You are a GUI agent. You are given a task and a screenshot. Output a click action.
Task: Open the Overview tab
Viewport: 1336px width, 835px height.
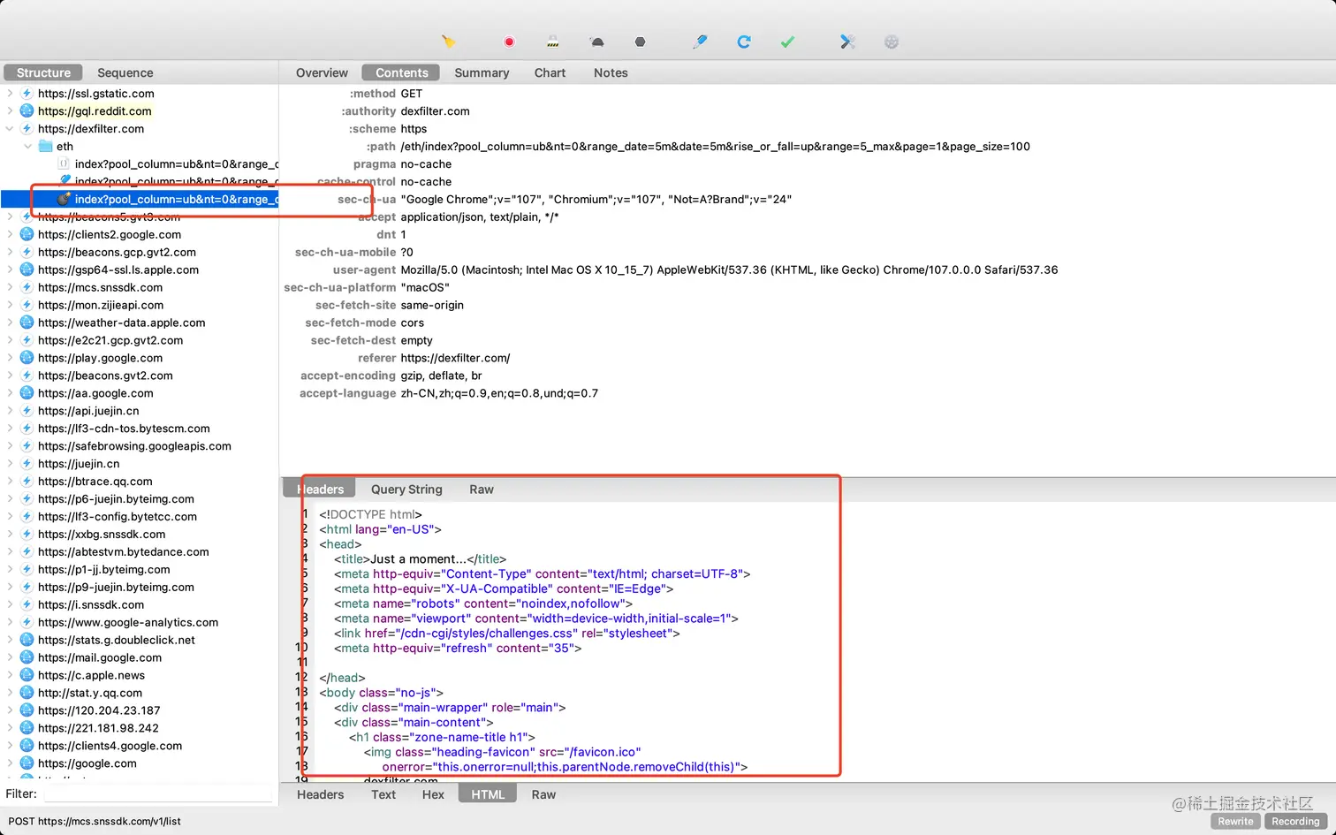point(322,72)
